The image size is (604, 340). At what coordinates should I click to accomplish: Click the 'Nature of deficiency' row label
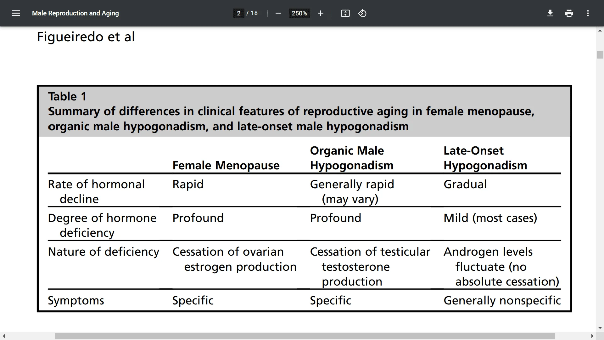coord(103,252)
